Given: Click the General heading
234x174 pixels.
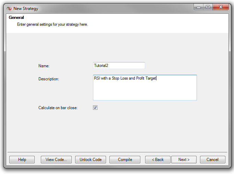Looking at the screenshot, I should pos(16,18).
